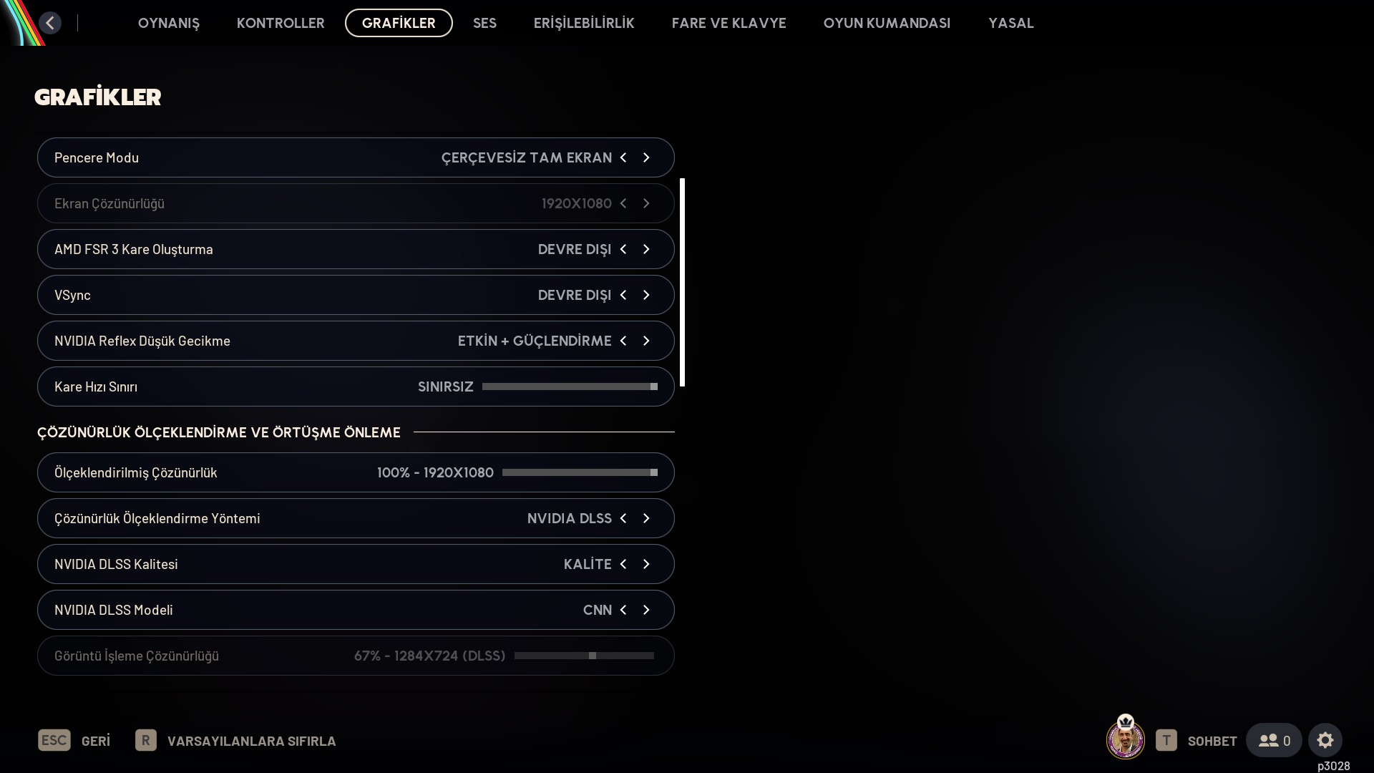The image size is (1374, 773).
Task: Click next arrow for NVIDIA Reflex Düşük Gecikme
Action: 646,341
